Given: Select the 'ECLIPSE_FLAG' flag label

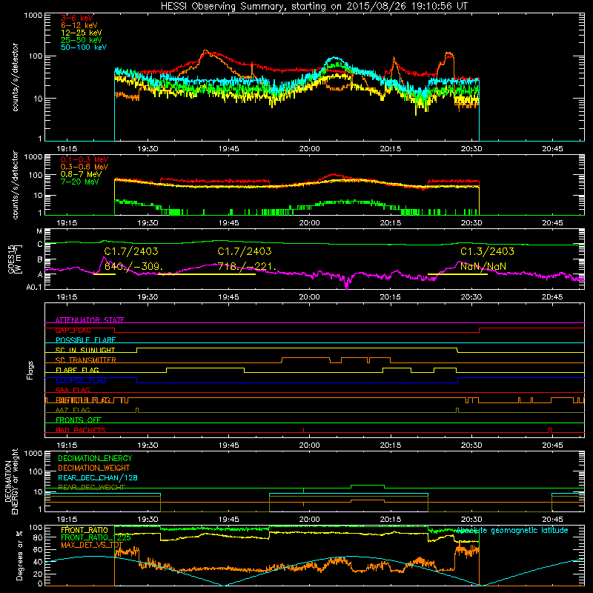Looking at the screenshot, I should click(x=81, y=380).
